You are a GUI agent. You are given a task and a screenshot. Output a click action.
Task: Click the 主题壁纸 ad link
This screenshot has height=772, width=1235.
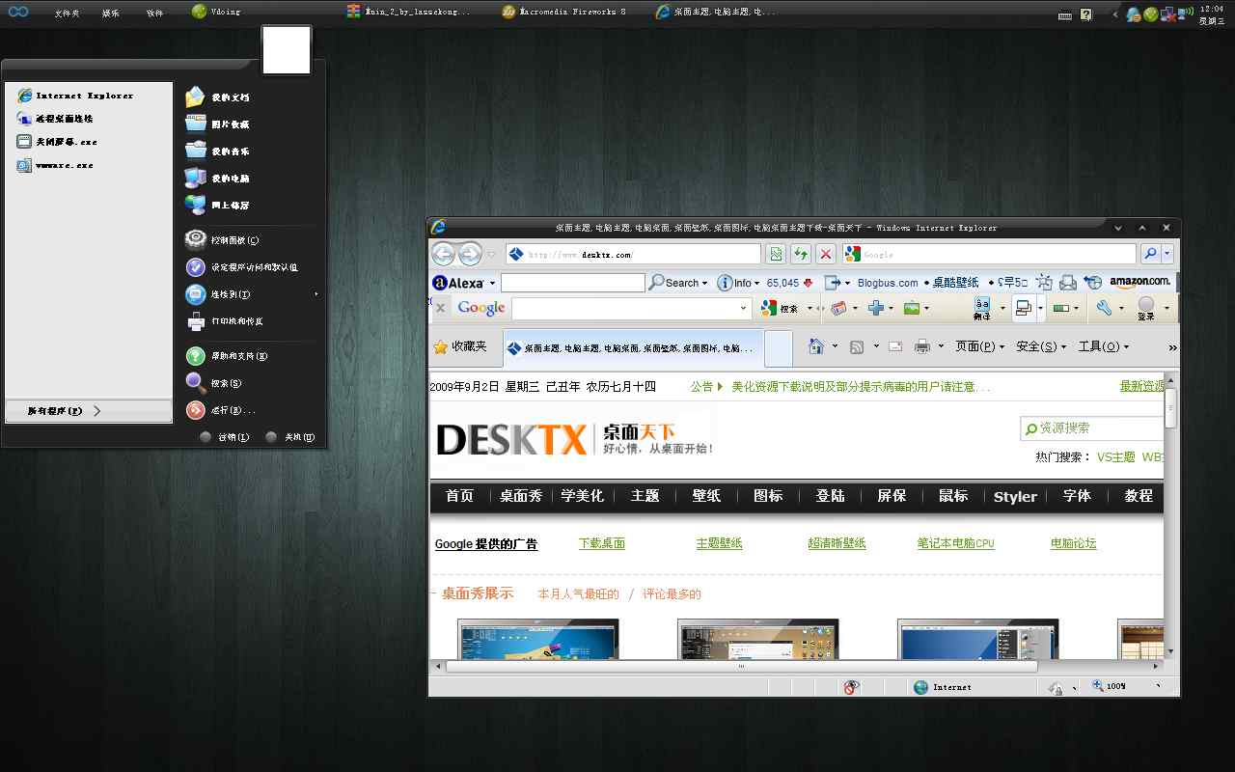[x=719, y=543]
